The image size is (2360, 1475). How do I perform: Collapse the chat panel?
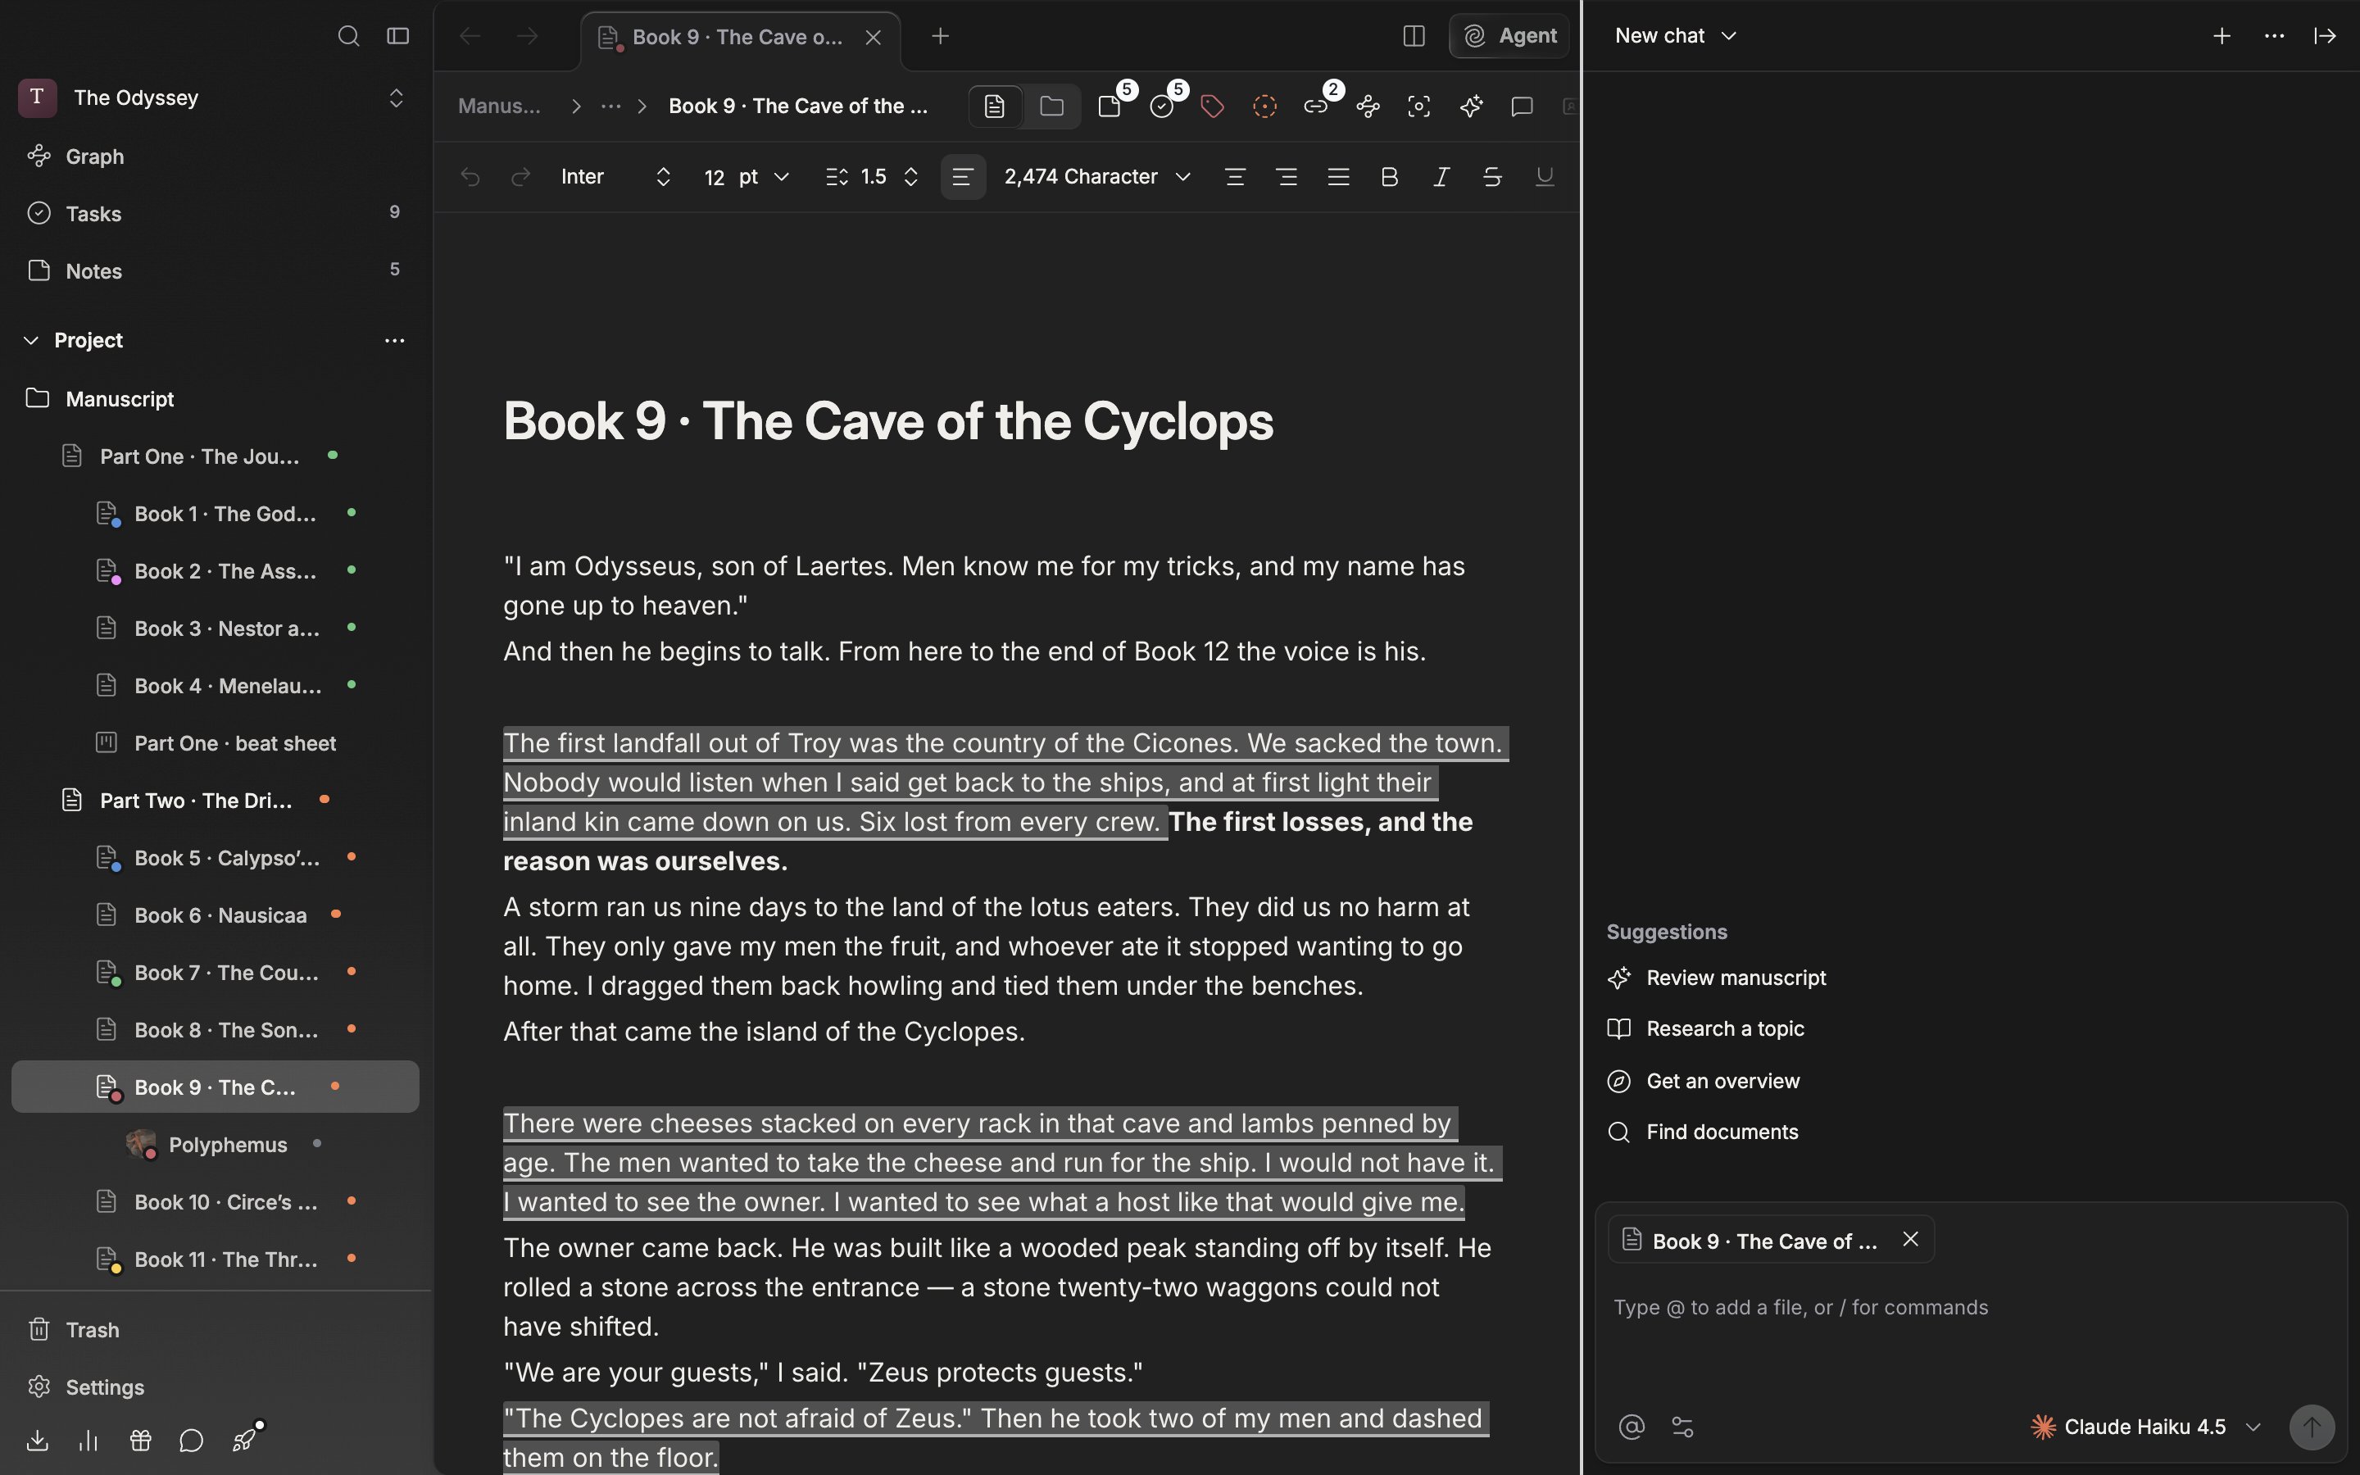click(x=2325, y=36)
